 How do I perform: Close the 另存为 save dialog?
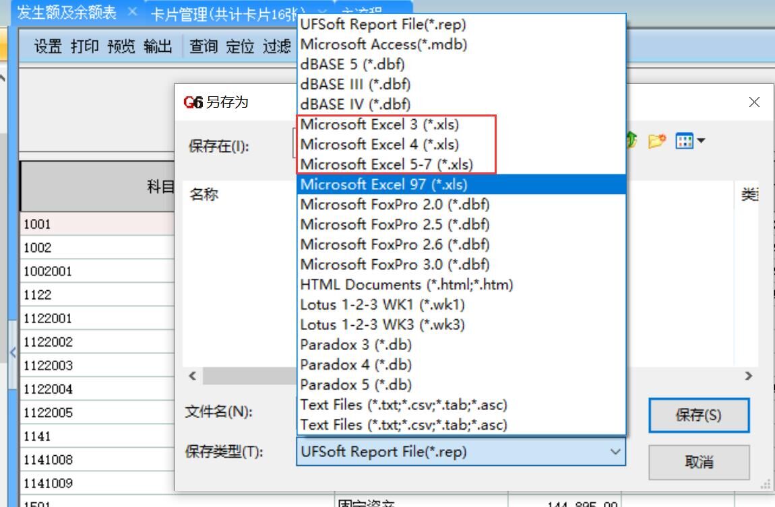tap(754, 102)
